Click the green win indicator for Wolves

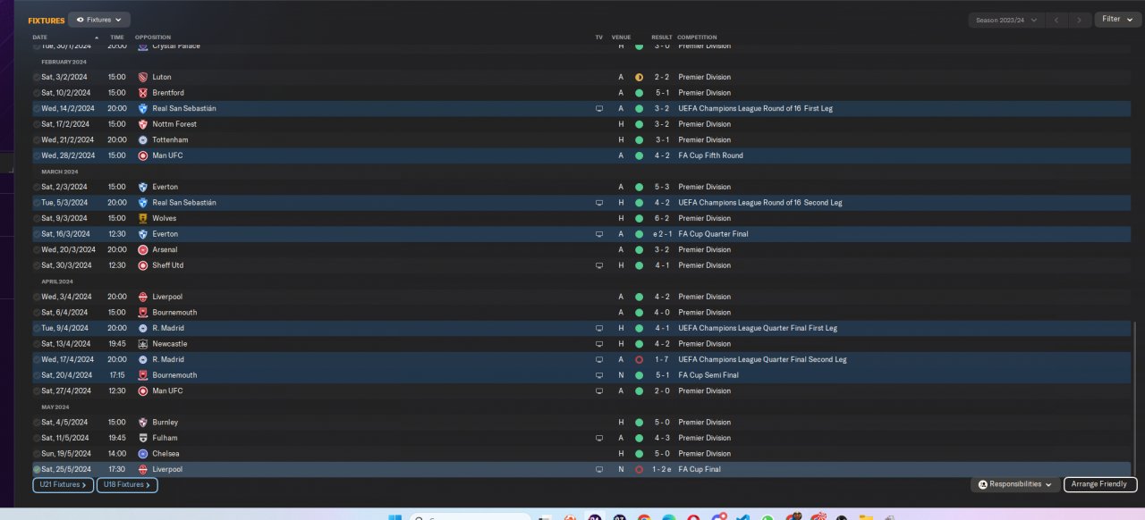(639, 218)
